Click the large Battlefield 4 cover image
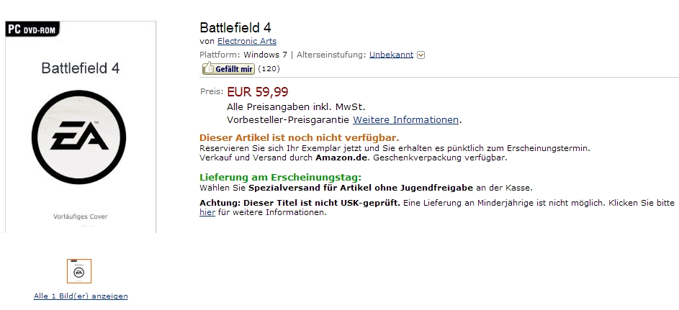The height and width of the screenshot is (310, 679). coord(81,127)
